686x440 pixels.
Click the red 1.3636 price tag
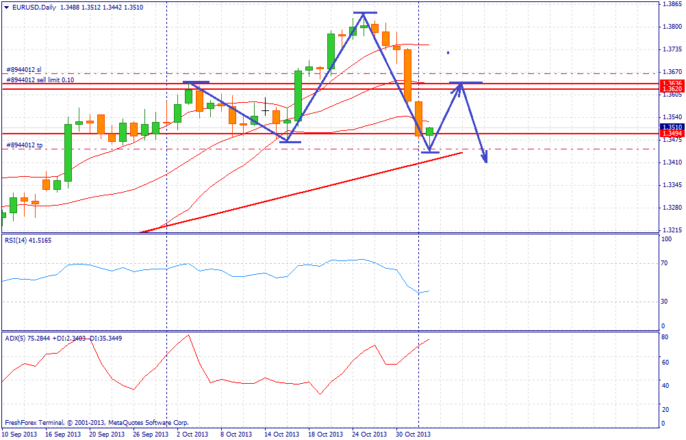[672, 83]
